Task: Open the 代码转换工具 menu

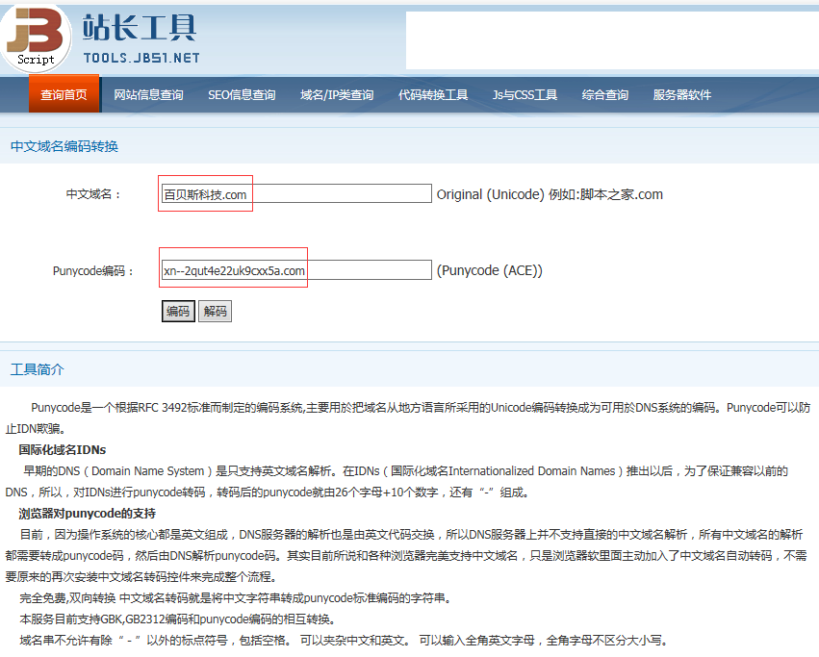Action: [x=433, y=95]
